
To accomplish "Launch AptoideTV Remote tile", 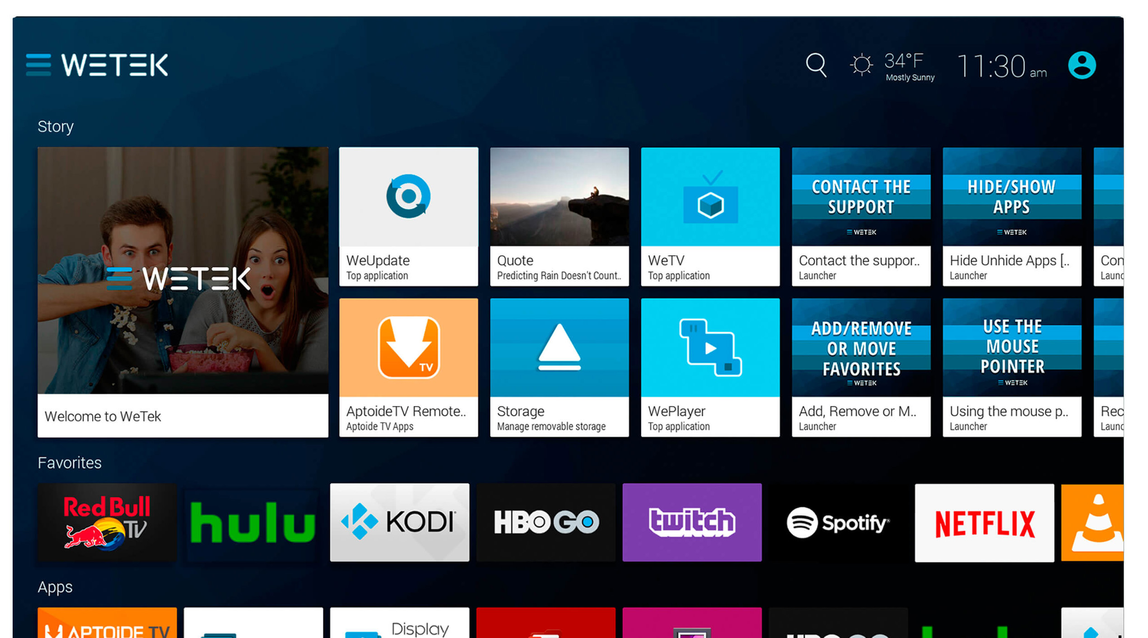I will coord(408,367).
